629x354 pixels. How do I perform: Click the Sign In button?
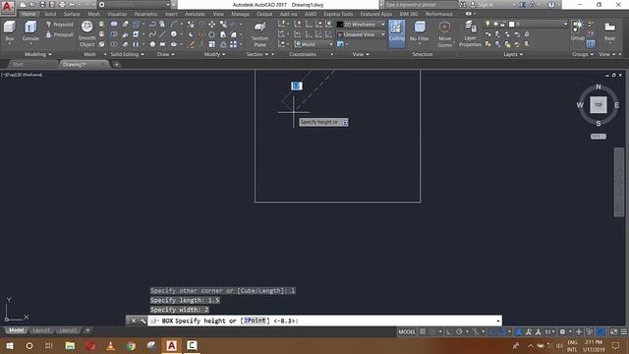pyautogui.click(x=486, y=4)
